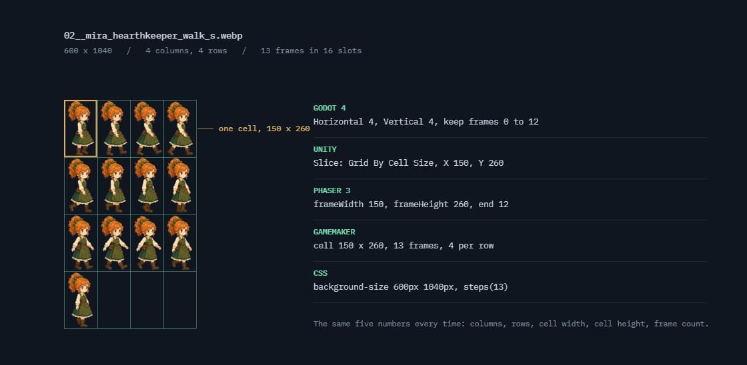
Task: Click the '13 frames, 4 per row' line
Action: point(404,246)
